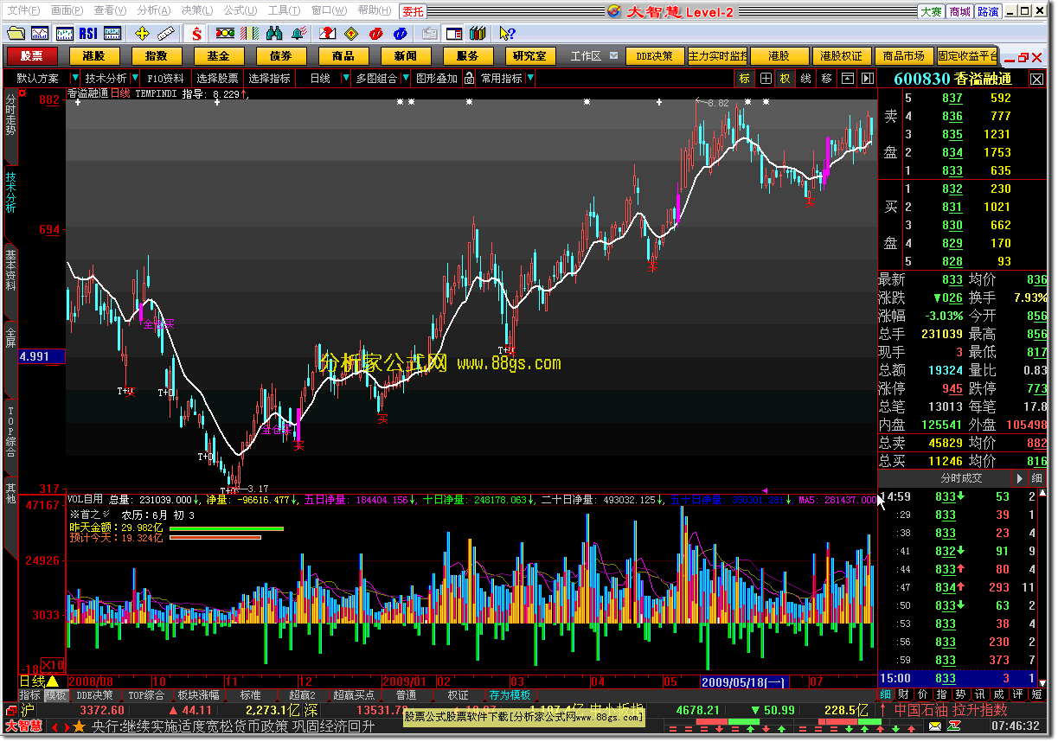Select the 基本资料 side tab

point(10,270)
